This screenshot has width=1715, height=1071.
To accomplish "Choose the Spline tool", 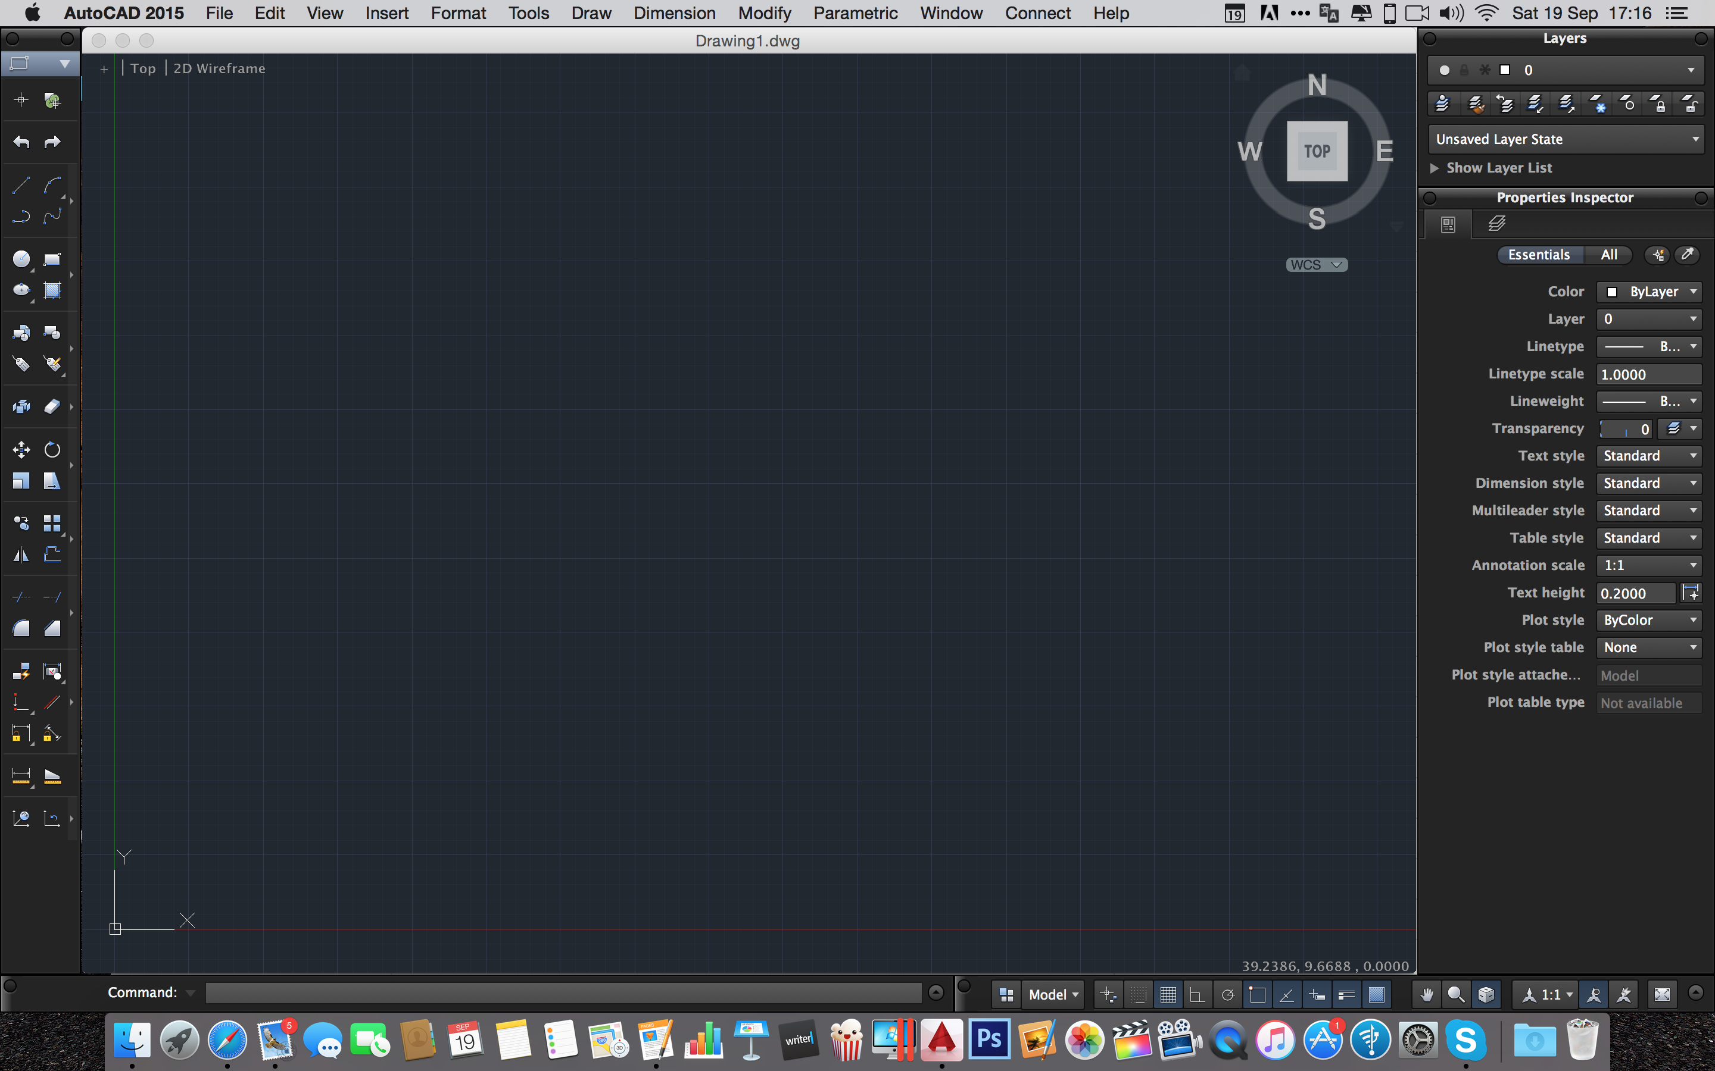I will click(52, 217).
